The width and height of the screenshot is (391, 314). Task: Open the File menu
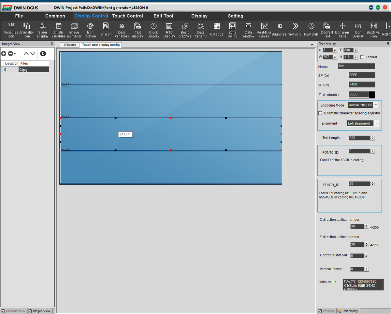coord(19,16)
